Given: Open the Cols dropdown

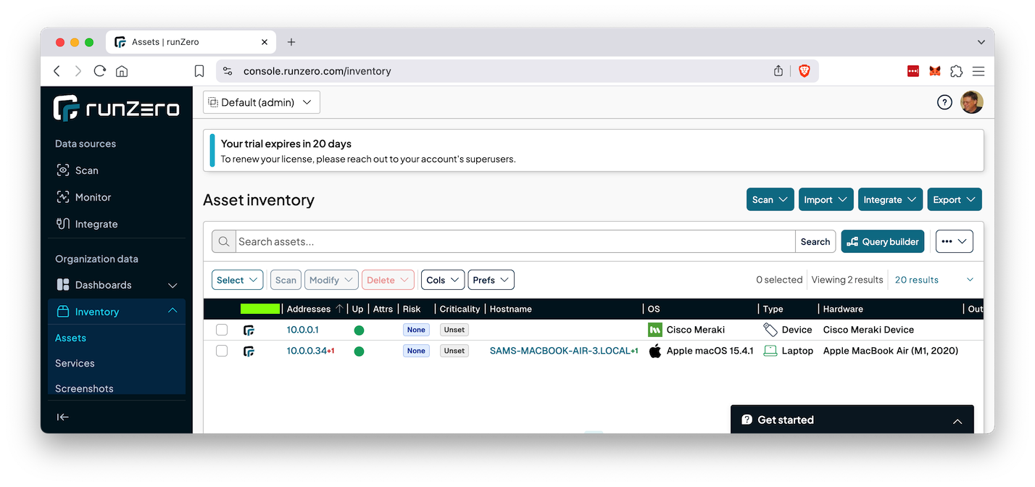Looking at the screenshot, I should [x=442, y=280].
